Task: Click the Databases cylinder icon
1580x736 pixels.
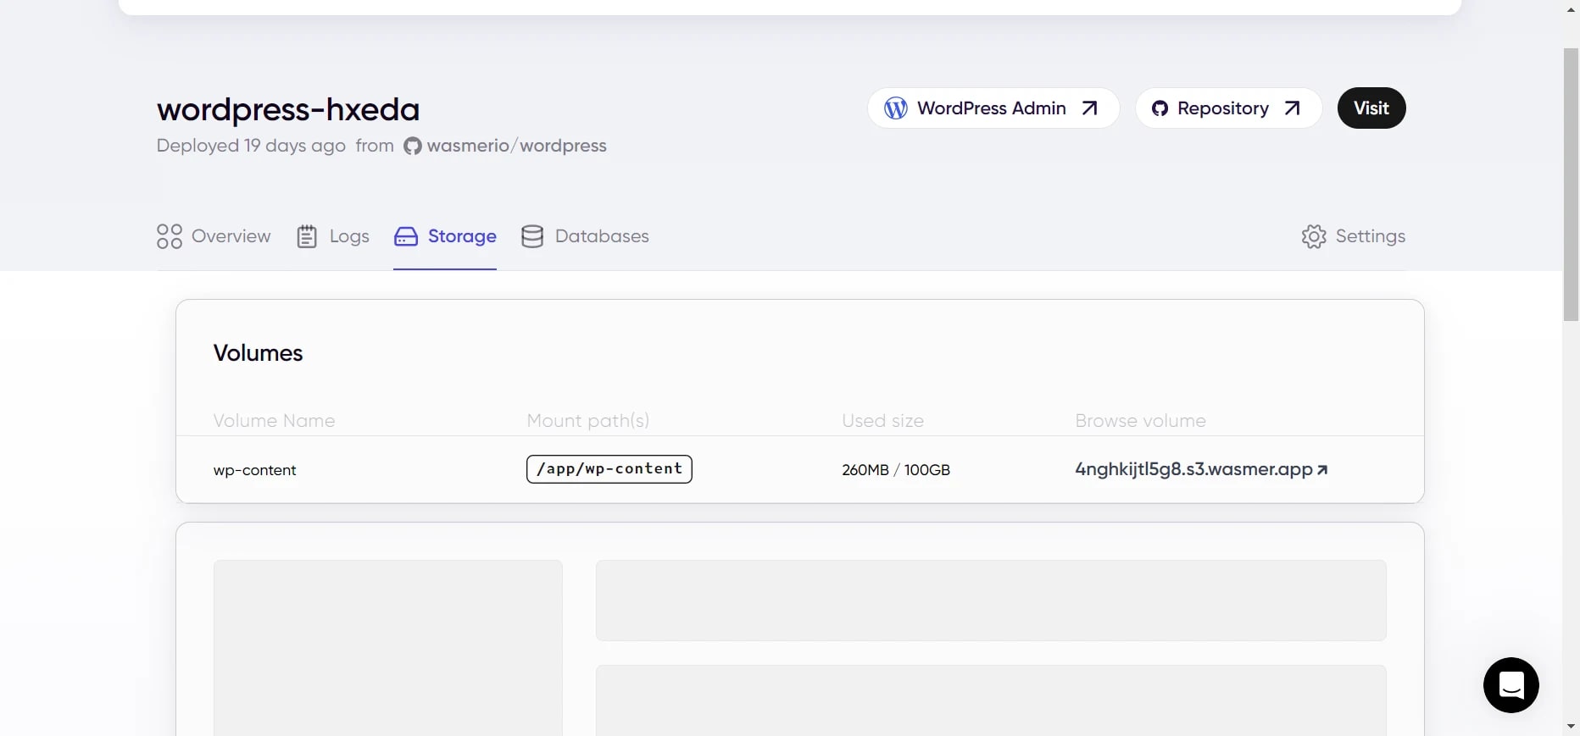Action: [x=532, y=236]
